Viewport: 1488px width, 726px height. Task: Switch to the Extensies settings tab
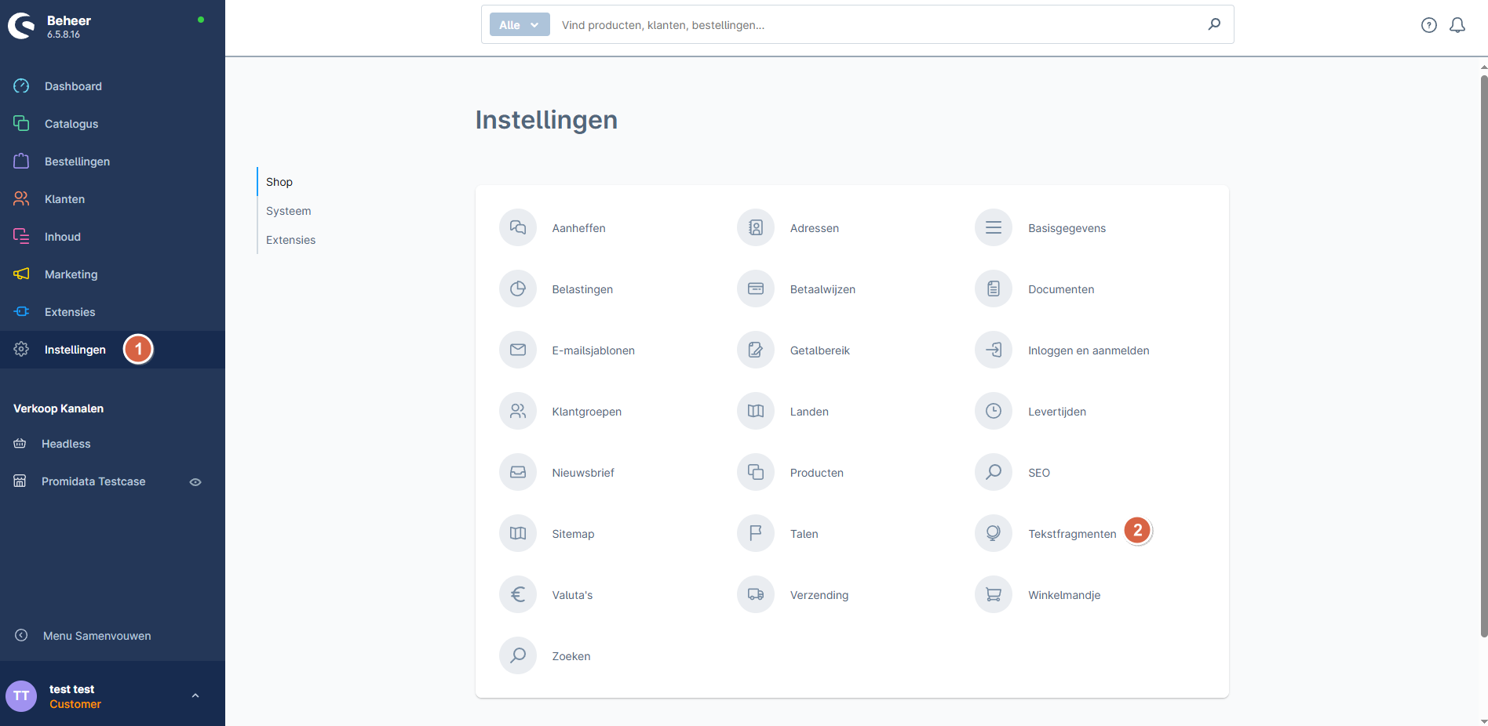click(290, 240)
